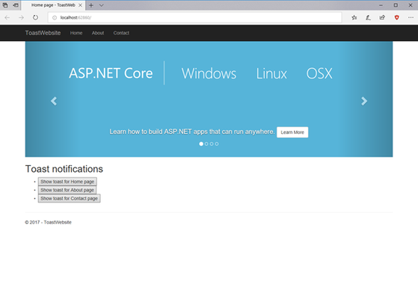The width and height of the screenshot is (418, 299).
Task: Click the red shield extension icon
Action: pyautogui.click(x=396, y=18)
